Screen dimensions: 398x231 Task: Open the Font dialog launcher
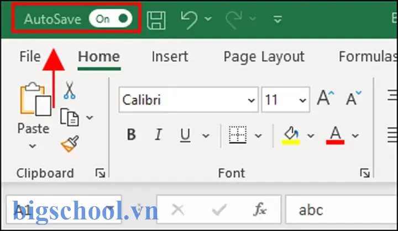point(365,173)
